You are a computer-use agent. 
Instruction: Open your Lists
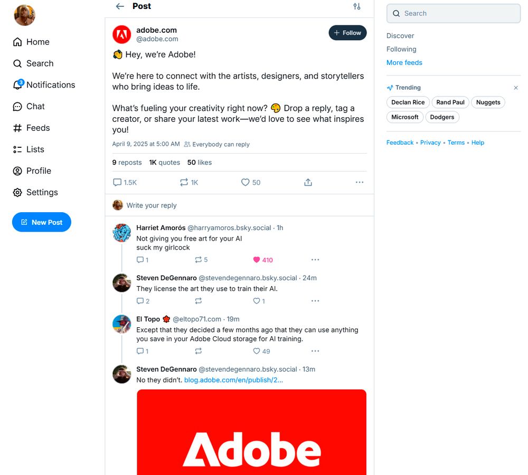34,149
